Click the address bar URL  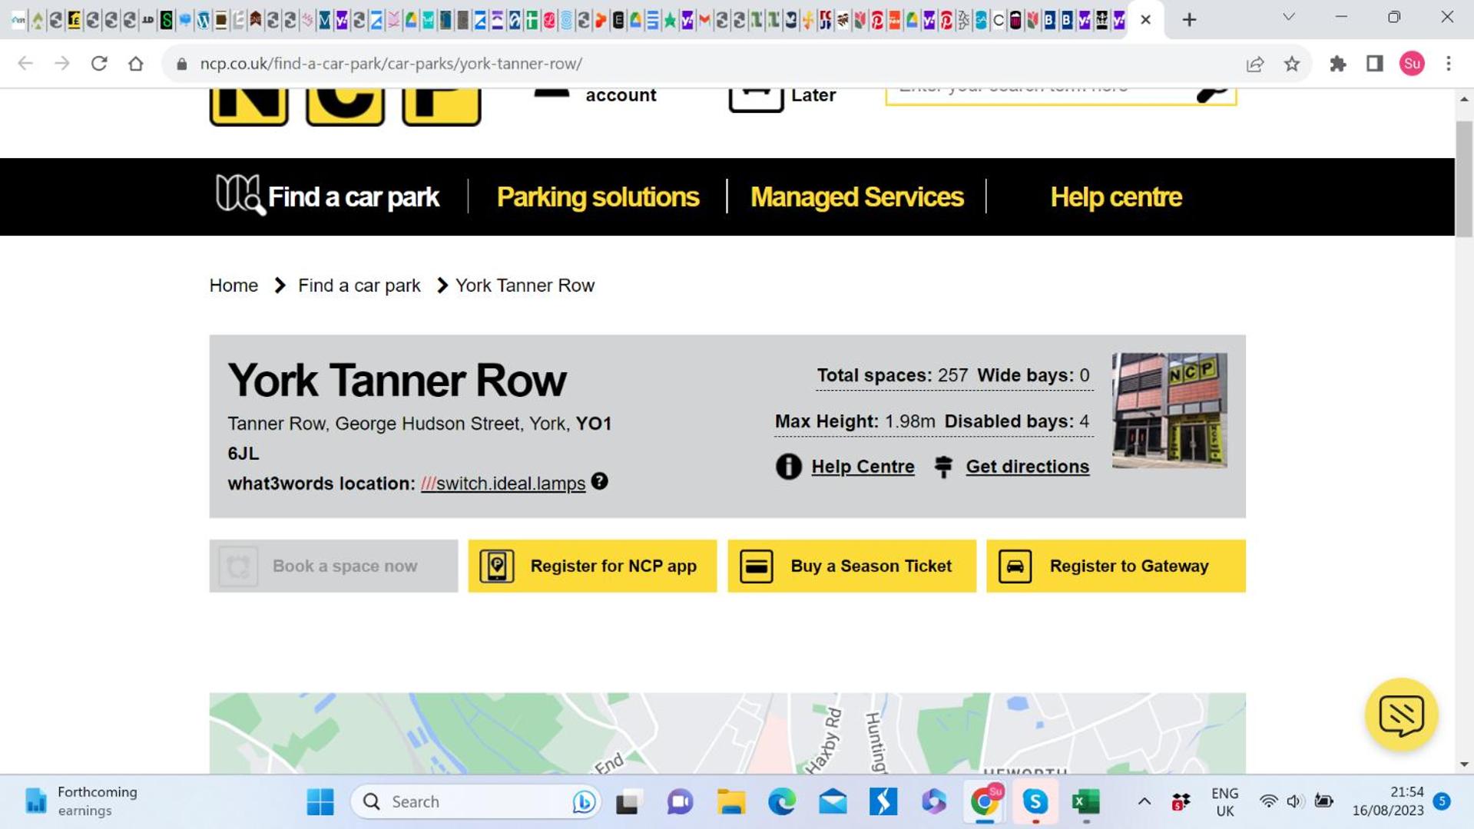pyautogui.click(x=391, y=64)
